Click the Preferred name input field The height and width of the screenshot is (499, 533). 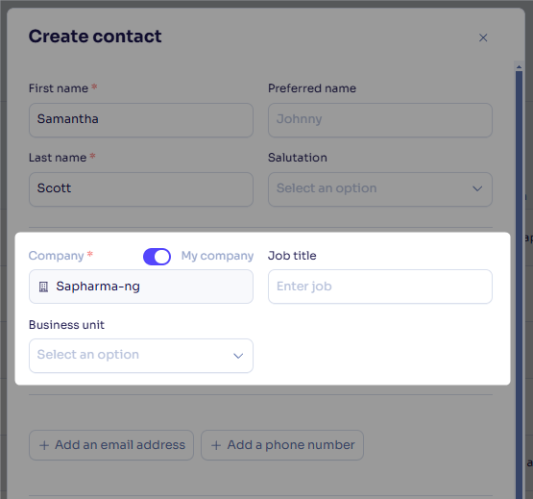point(380,120)
